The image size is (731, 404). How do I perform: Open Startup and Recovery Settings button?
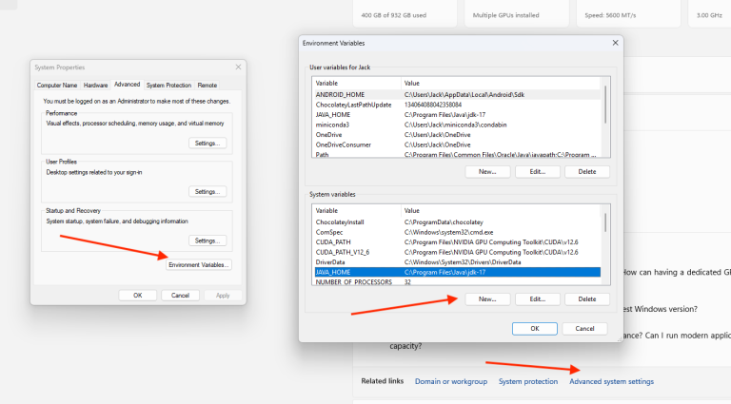[207, 240]
